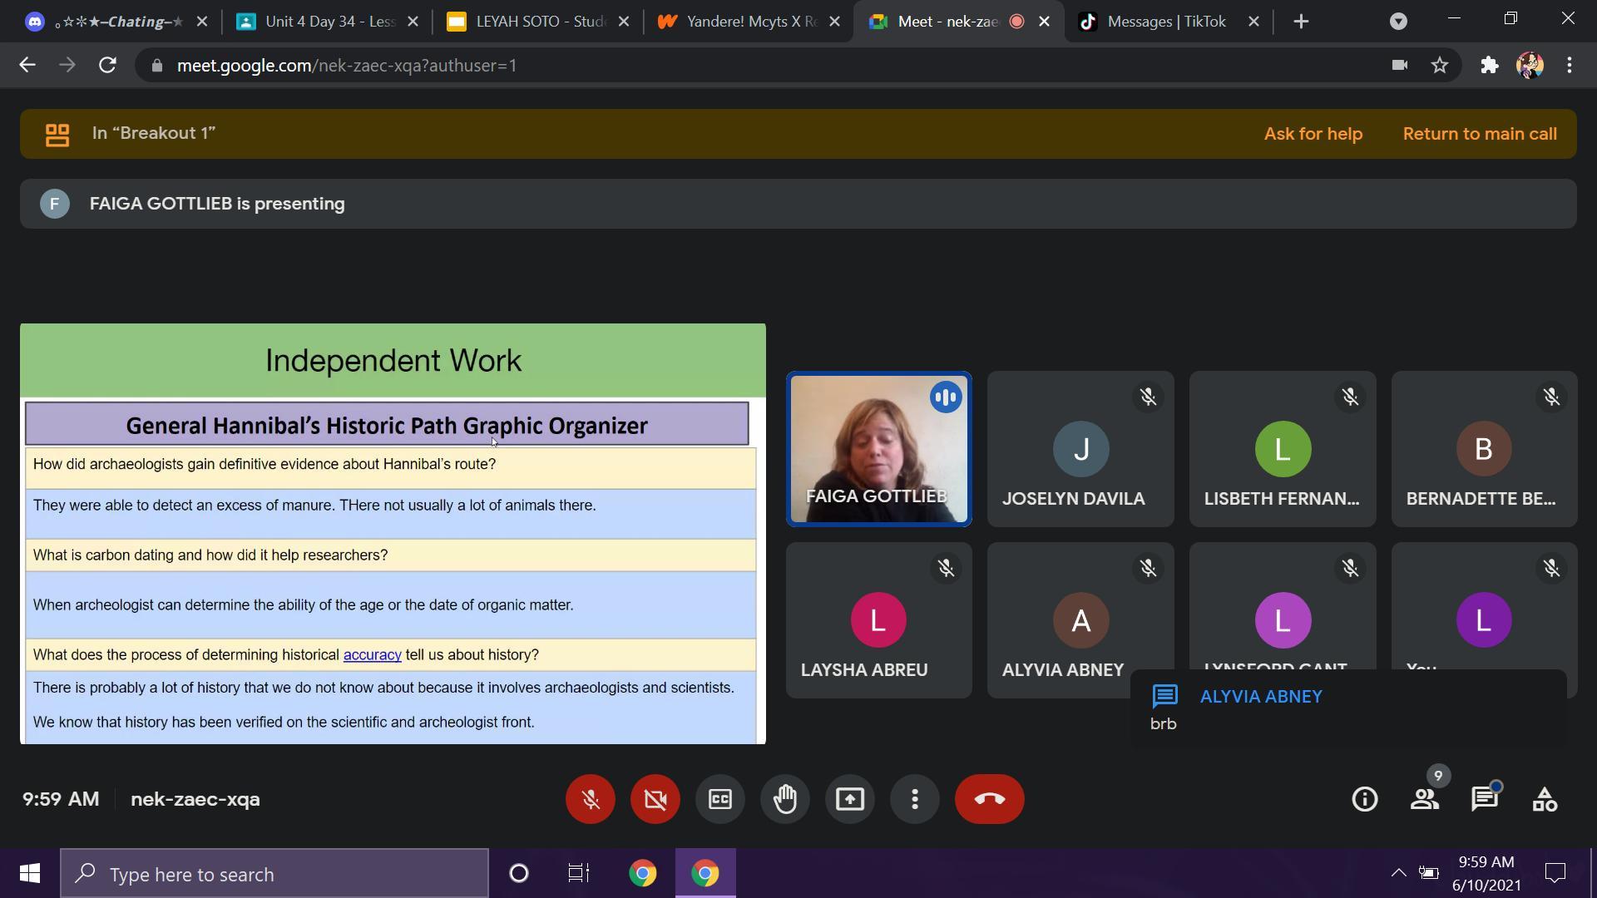Click FAIGA GOTTLIEB's video tile
1597x898 pixels.
[x=878, y=449]
